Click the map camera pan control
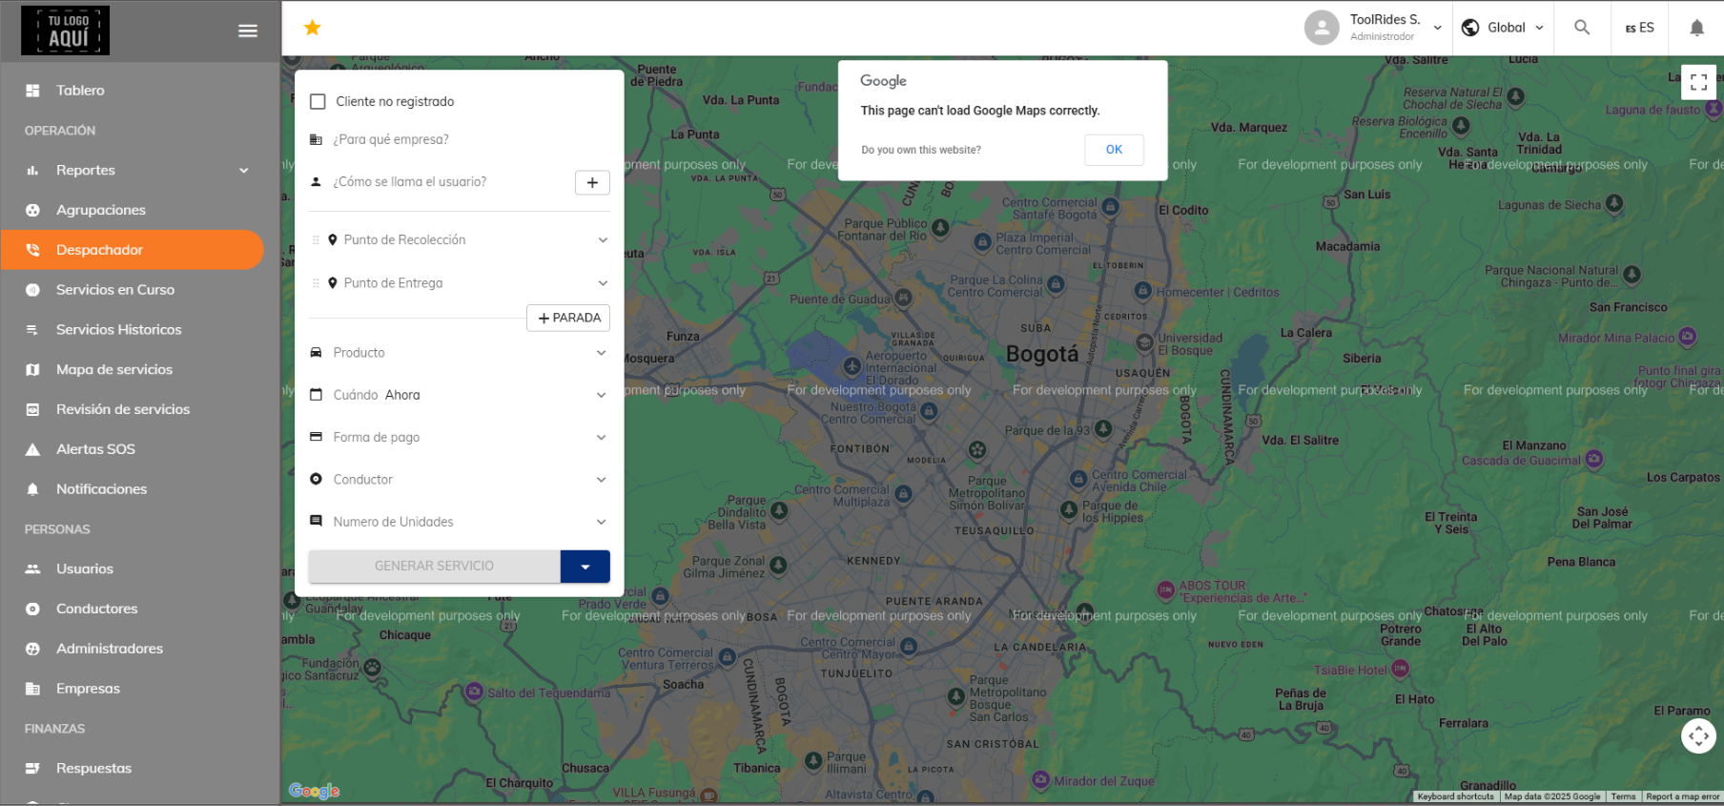 coord(1698,735)
